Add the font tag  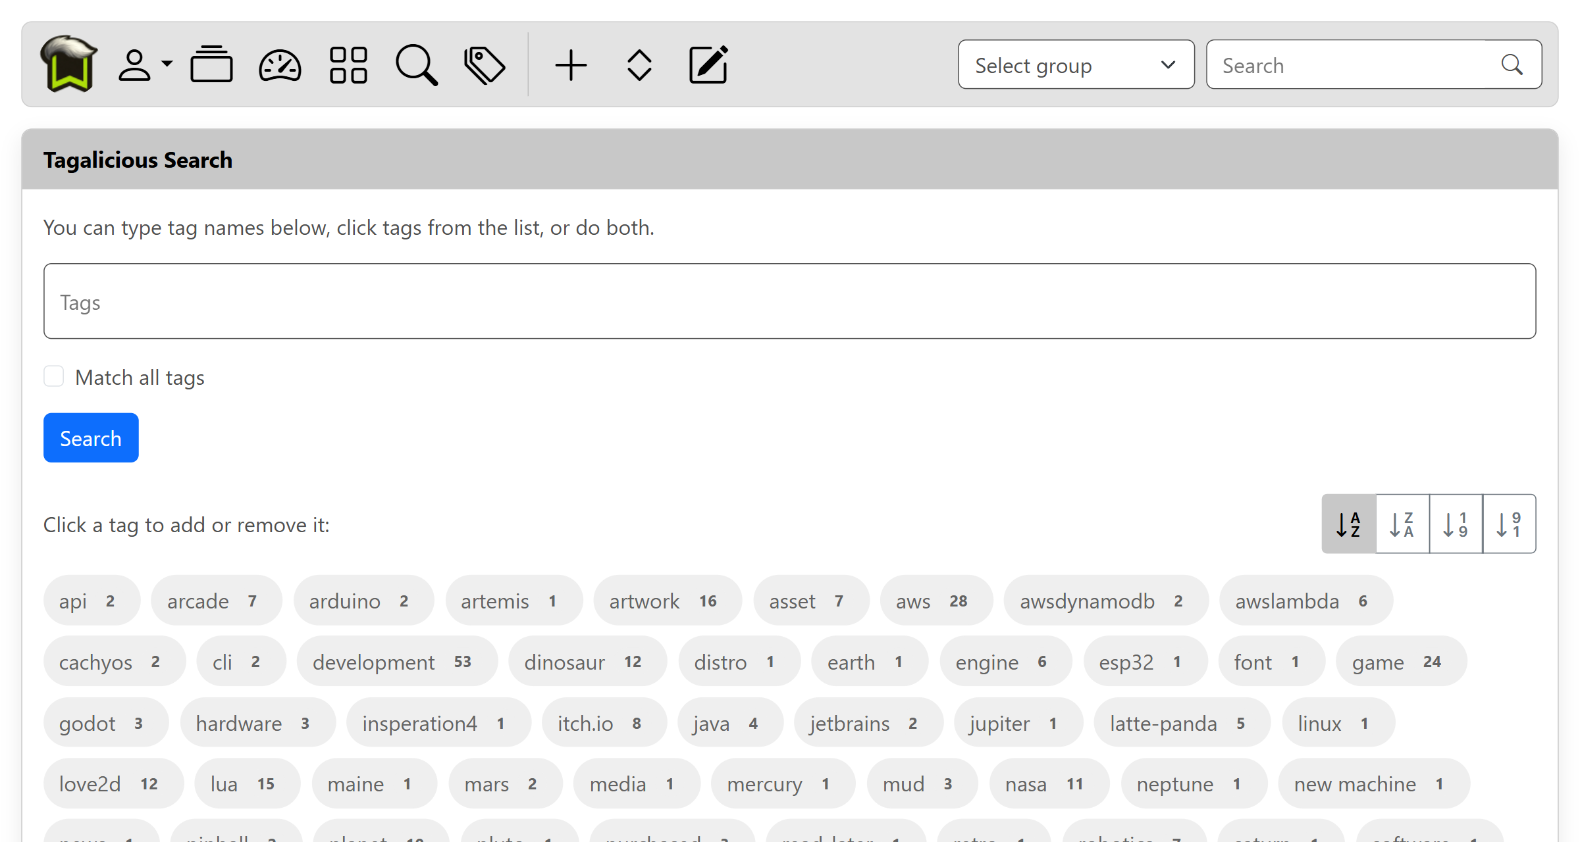pyautogui.click(x=1271, y=661)
